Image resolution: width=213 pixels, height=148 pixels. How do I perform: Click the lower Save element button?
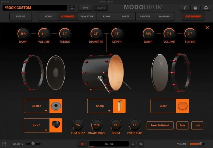click(182, 125)
